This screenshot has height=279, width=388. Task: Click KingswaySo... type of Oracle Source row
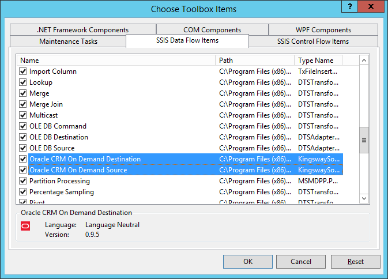(x=319, y=170)
